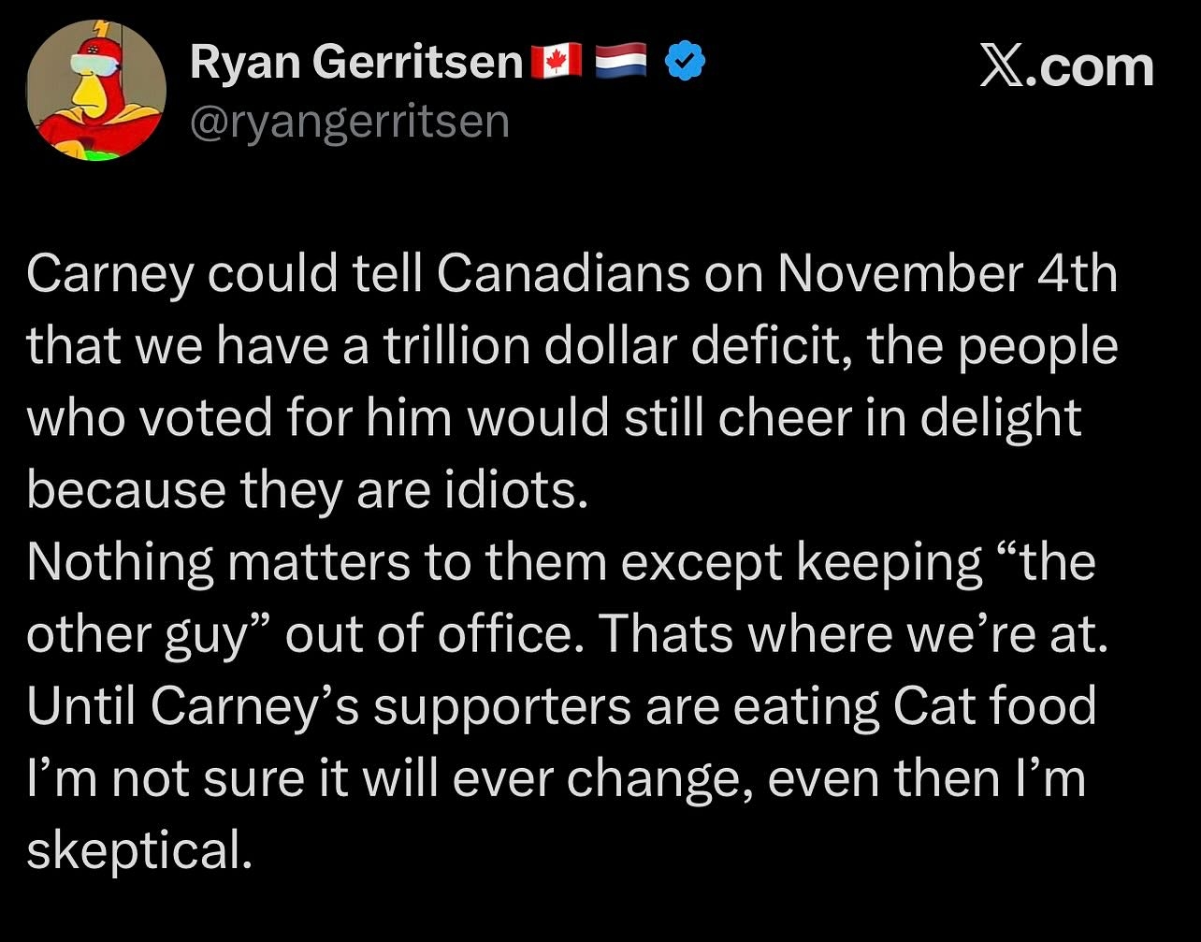The height and width of the screenshot is (942, 1201).
Task: Click the words "Cat food"
Action: tap(994, 706)
